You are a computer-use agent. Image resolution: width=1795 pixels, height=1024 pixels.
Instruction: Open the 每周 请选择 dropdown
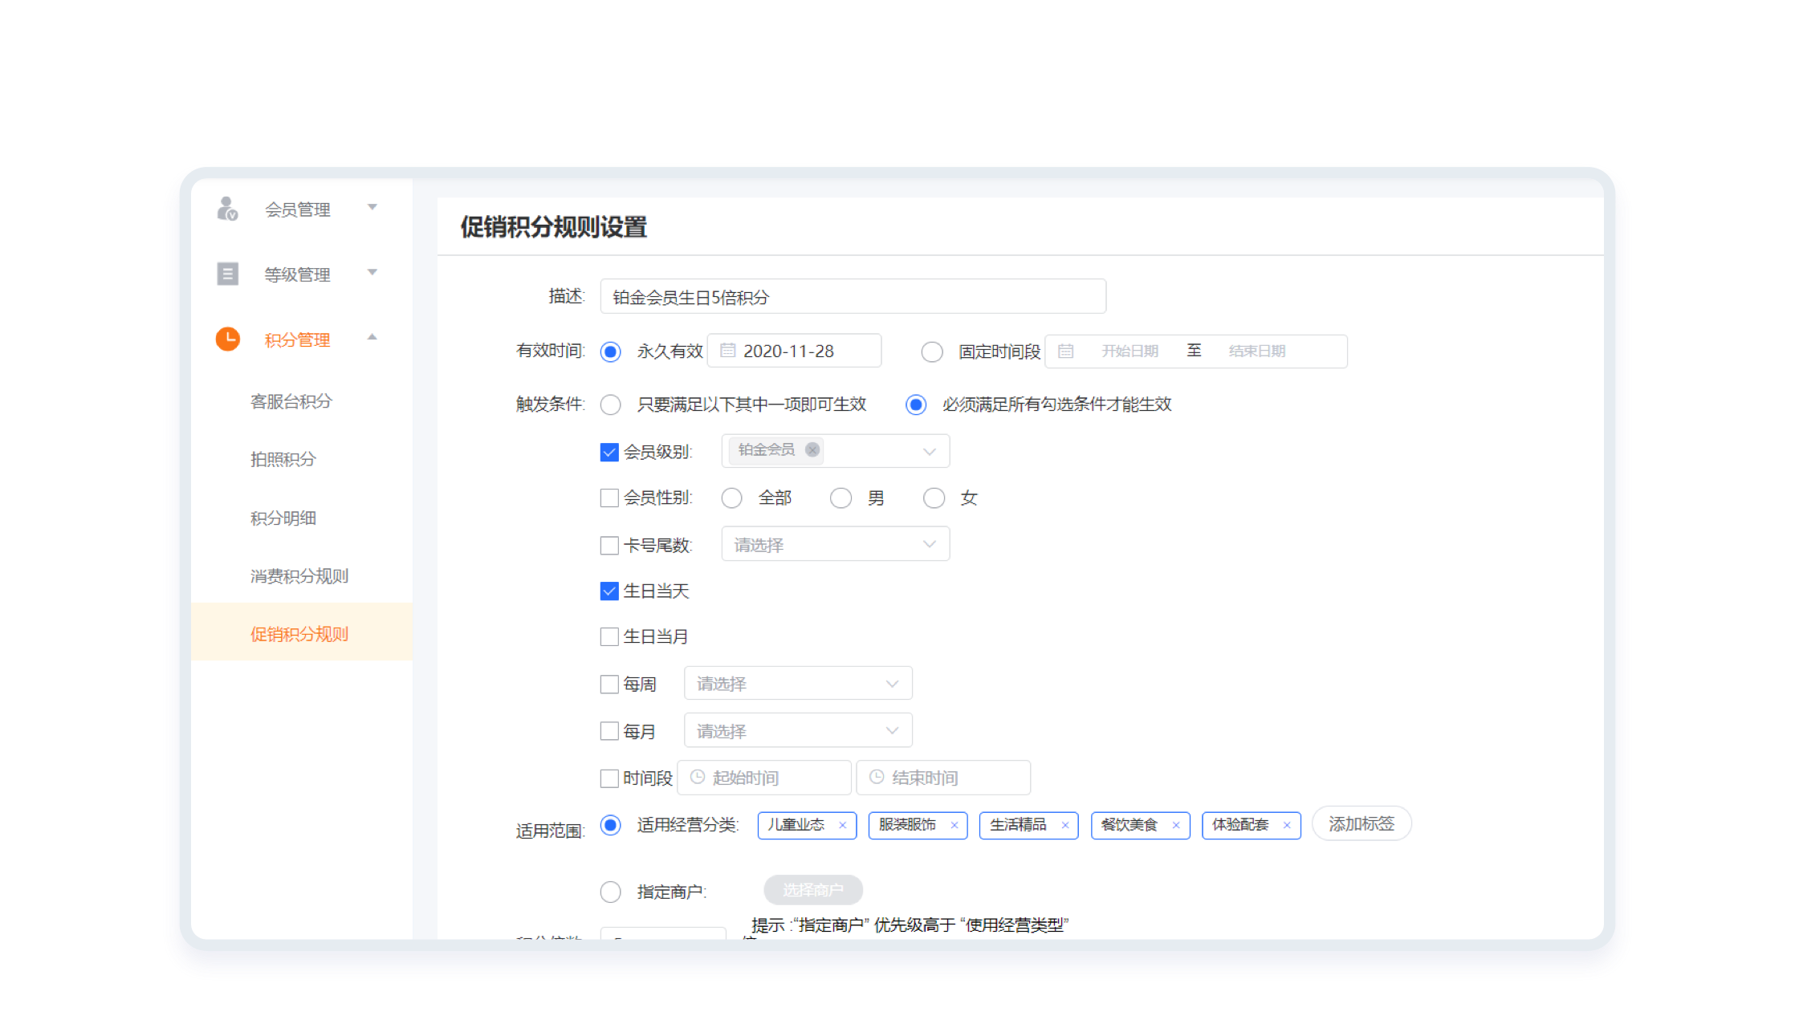tap(798, 683)
